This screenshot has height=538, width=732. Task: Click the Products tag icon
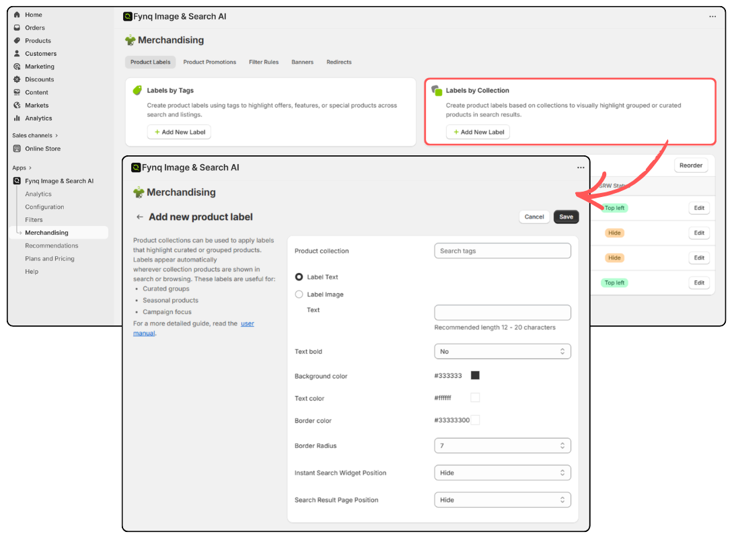click(17, 40)
